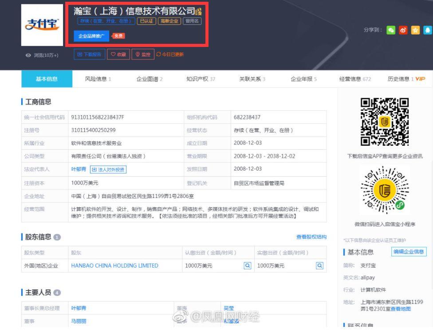The height and width of the screenshot is (330, 433).
Task: Share via the blue bell icon
Action: [428, 30]
